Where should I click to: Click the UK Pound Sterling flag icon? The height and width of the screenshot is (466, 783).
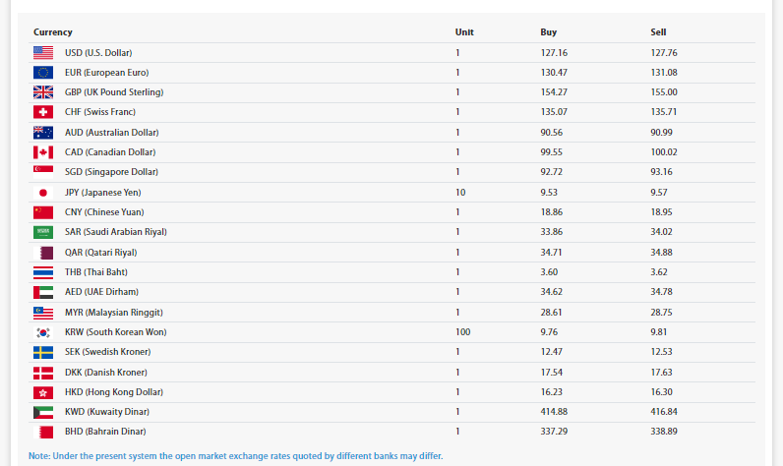coord(43,92)
